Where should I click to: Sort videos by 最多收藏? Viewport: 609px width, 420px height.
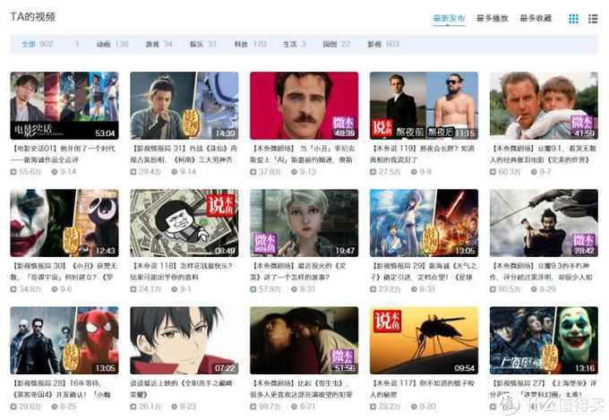[x=536, y=18]
